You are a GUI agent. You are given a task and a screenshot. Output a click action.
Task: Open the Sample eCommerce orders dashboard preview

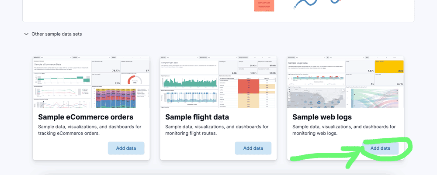click(91, 82)
